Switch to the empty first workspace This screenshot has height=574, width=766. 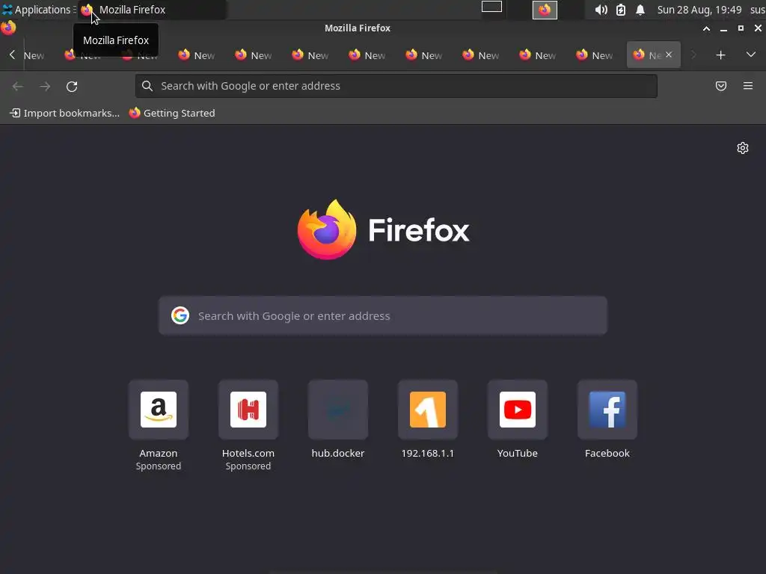(491, 7)
